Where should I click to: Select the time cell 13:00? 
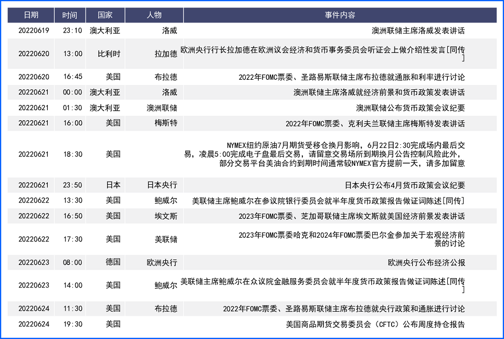tap(72, 54)
